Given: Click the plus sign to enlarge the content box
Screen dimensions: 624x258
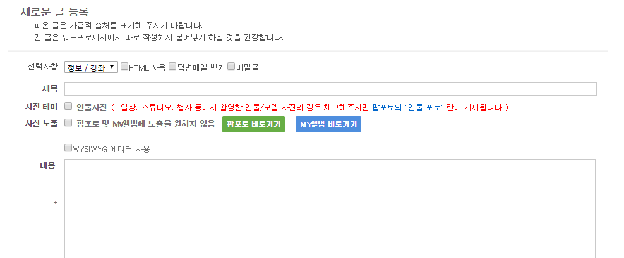Looking at the screenshot, I should [56, 203].
